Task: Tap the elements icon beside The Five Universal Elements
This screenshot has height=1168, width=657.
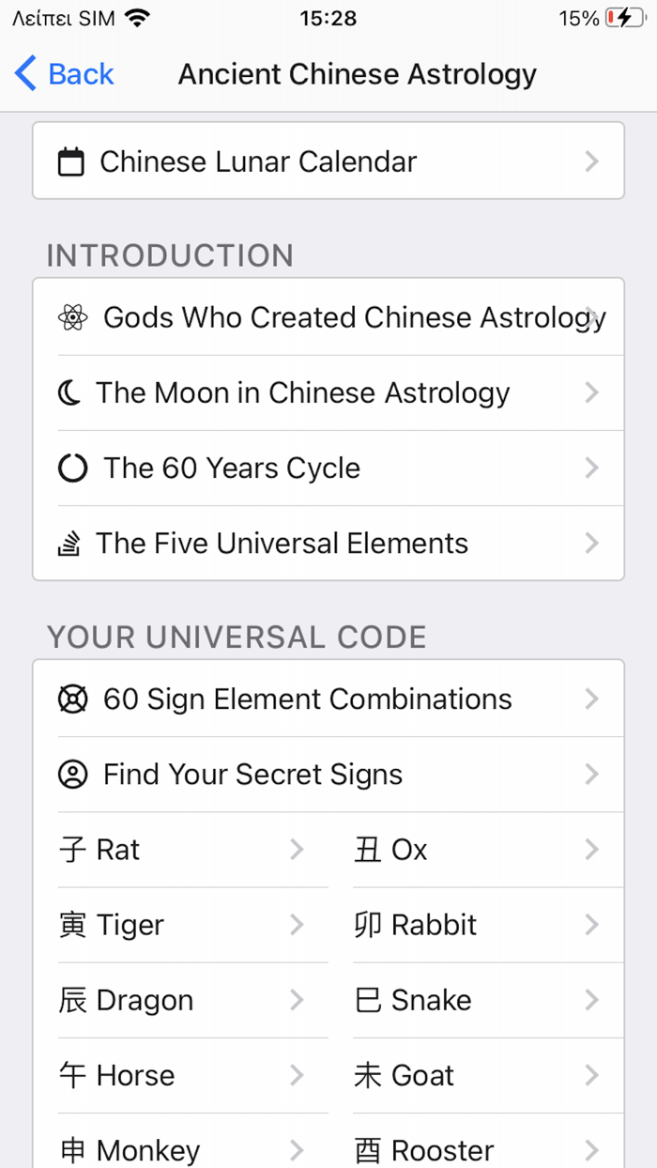Action: [x=73, y=543]
